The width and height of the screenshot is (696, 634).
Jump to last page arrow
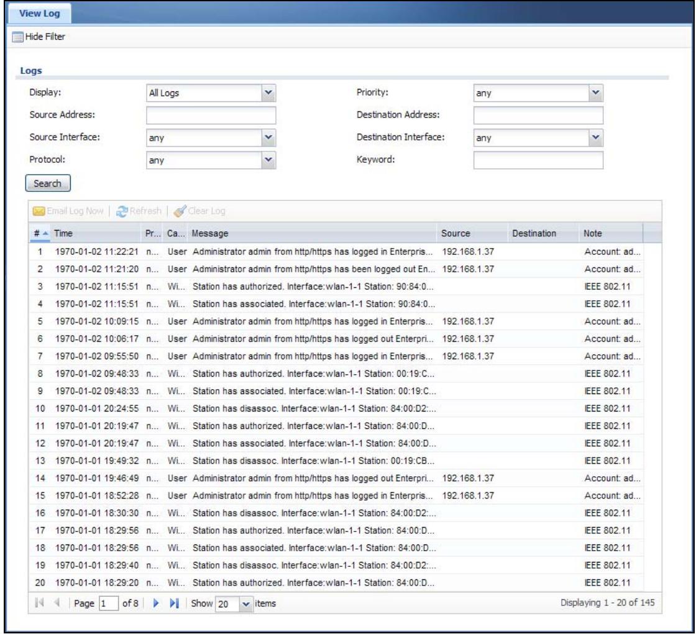[x=175, y=603]
